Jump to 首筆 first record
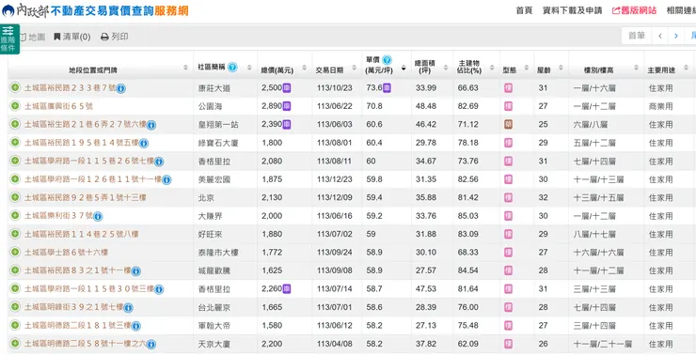Screen dimensions: 696x355 [x=637, y=36]
